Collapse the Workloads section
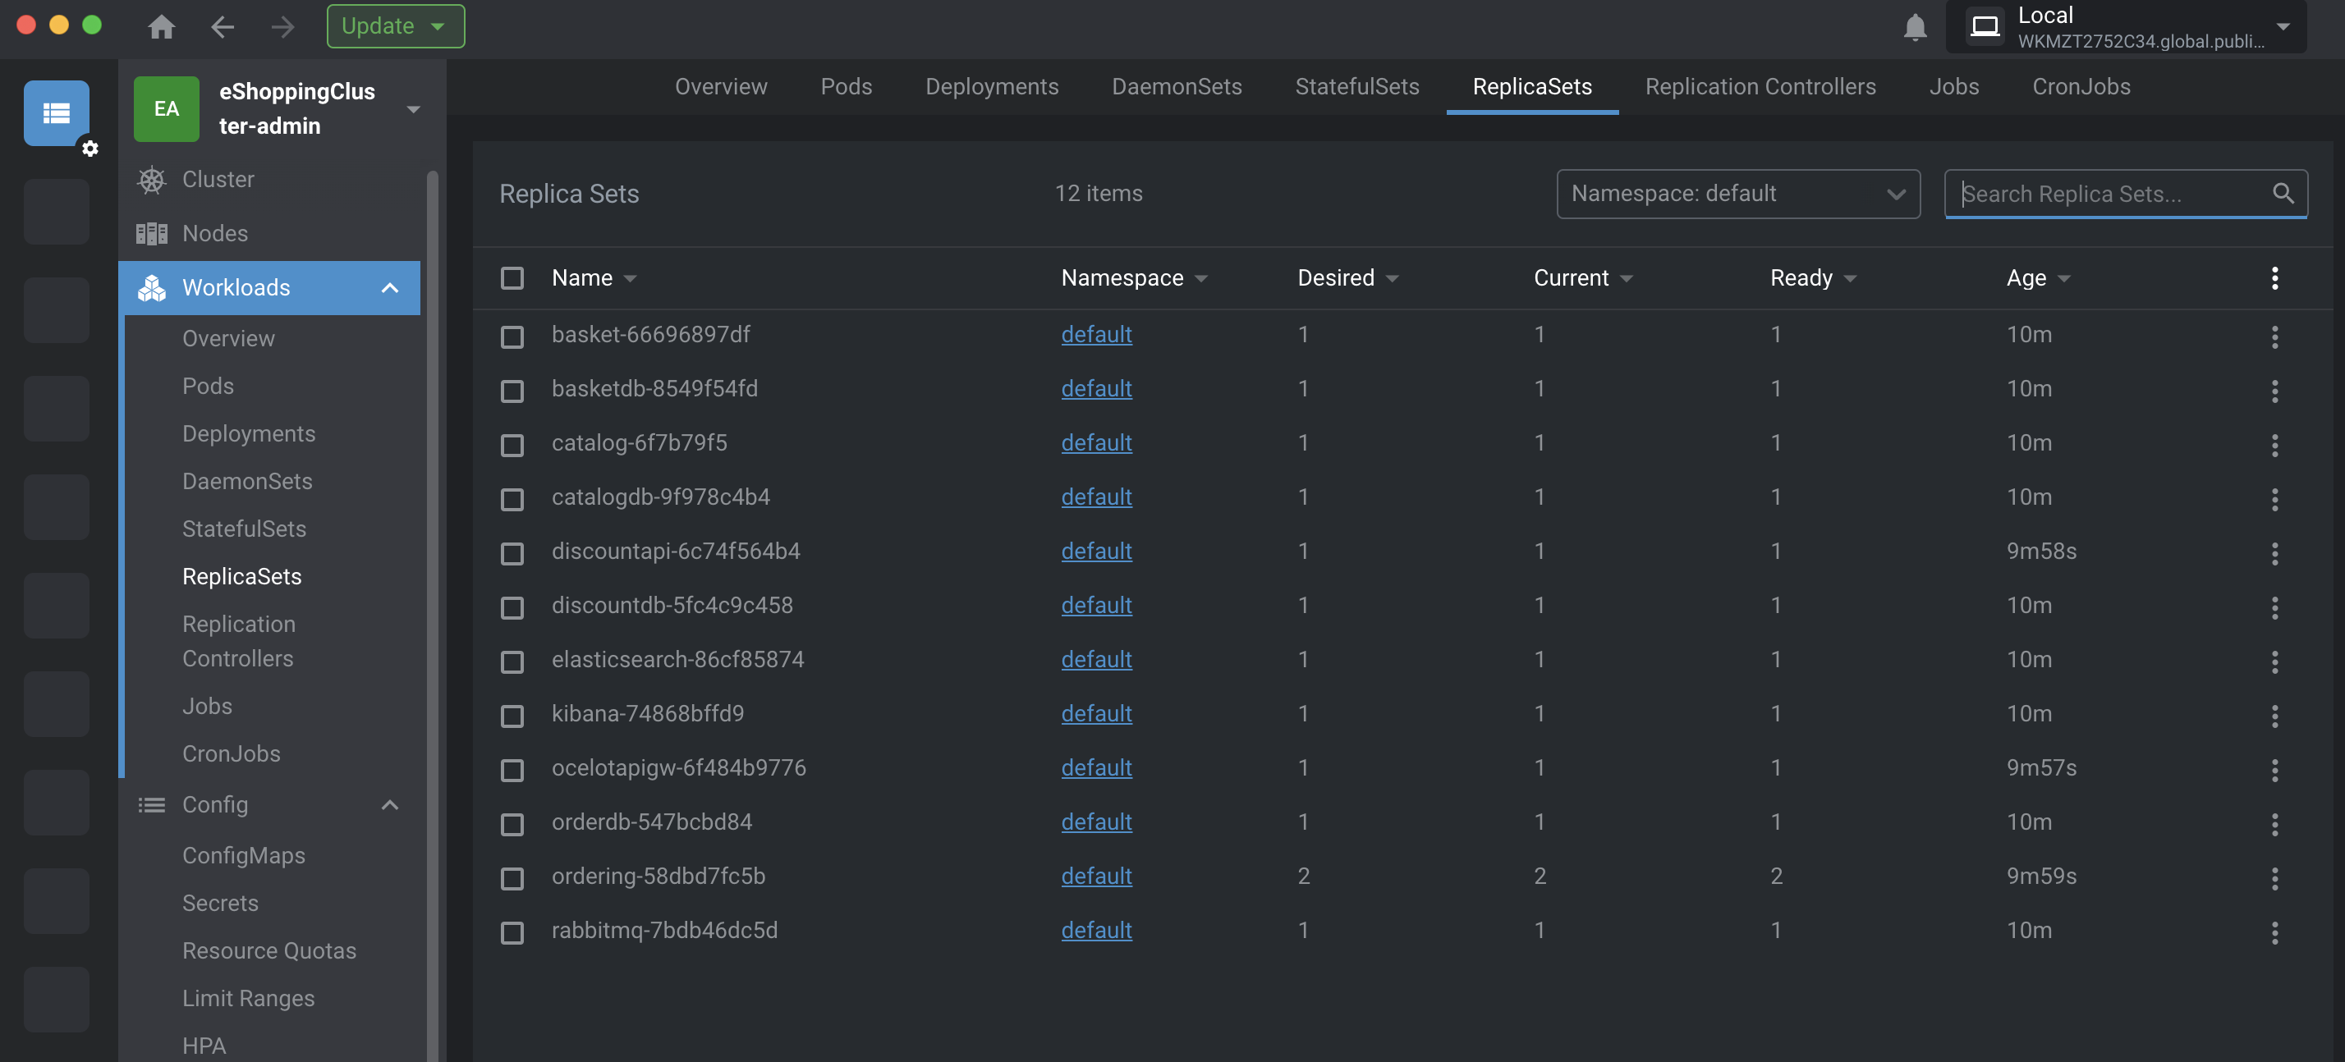The height and width of the screenshot is (1062, 2345). point(390,287)
